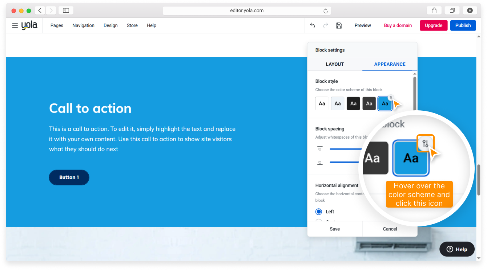Image resolution: width=487 pixels, height=270 pixels.
Task: Click the Upgrade button
Action: [433, 25]
